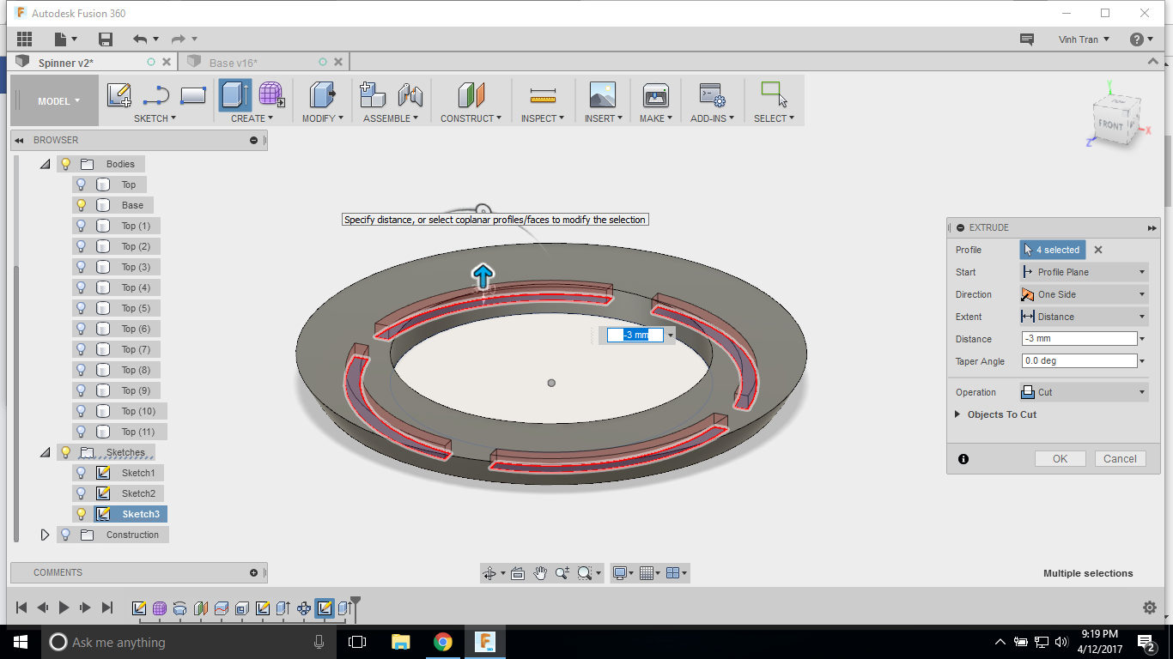Open the INSPECT menu
1173x659 pixels.
543,118
